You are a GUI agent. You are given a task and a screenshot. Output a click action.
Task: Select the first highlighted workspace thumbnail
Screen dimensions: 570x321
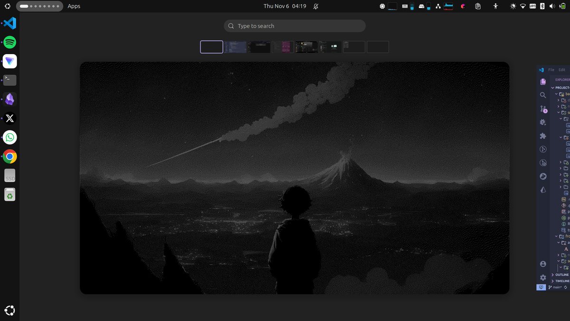[211, 47]
